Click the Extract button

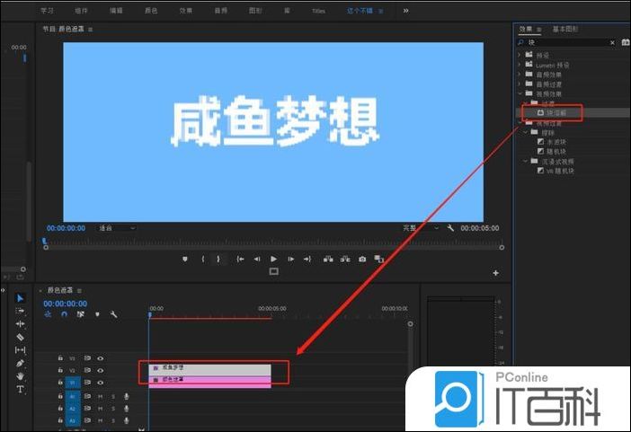(x=345, y=259)
